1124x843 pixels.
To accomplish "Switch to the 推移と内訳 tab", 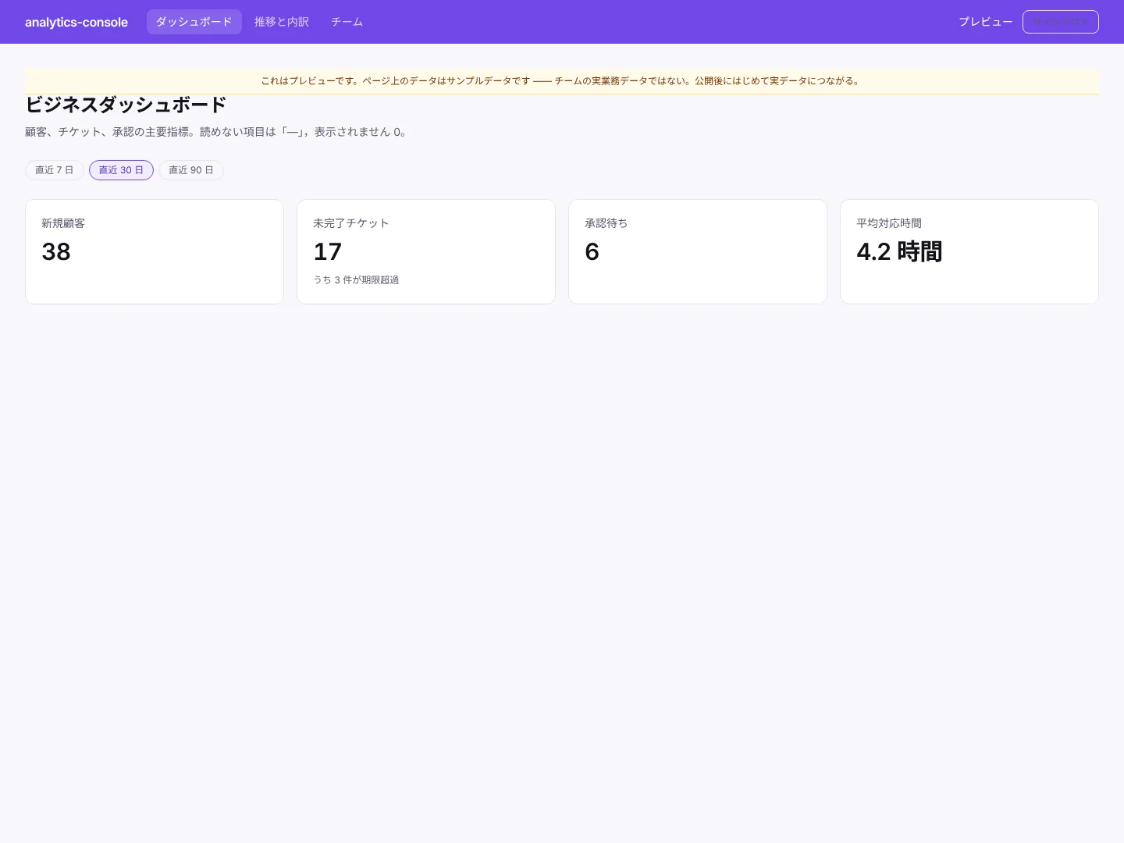I will (282, 22).
